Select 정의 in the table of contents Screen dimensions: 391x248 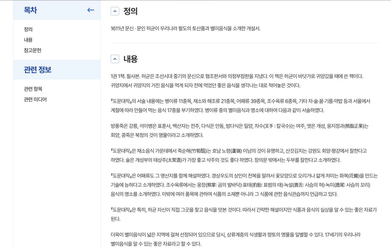tap(28, 29)
